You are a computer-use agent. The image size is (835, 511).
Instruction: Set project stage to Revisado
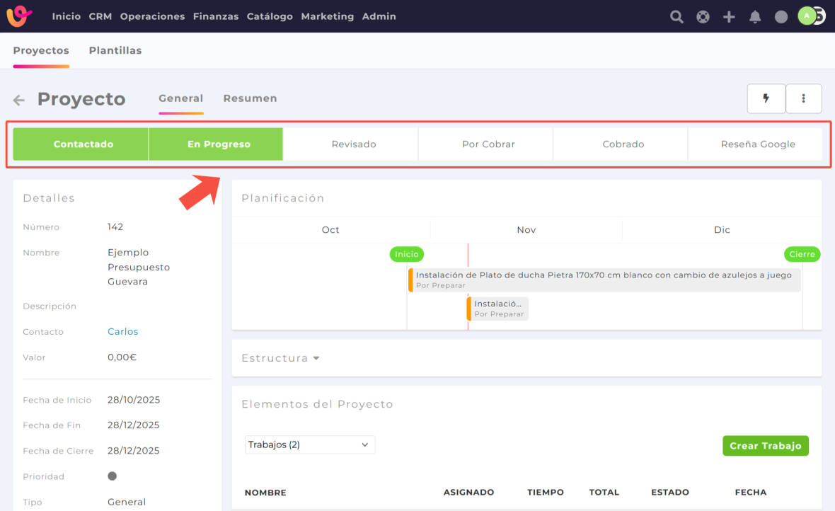pyautogui.click(x=354, y=144)
